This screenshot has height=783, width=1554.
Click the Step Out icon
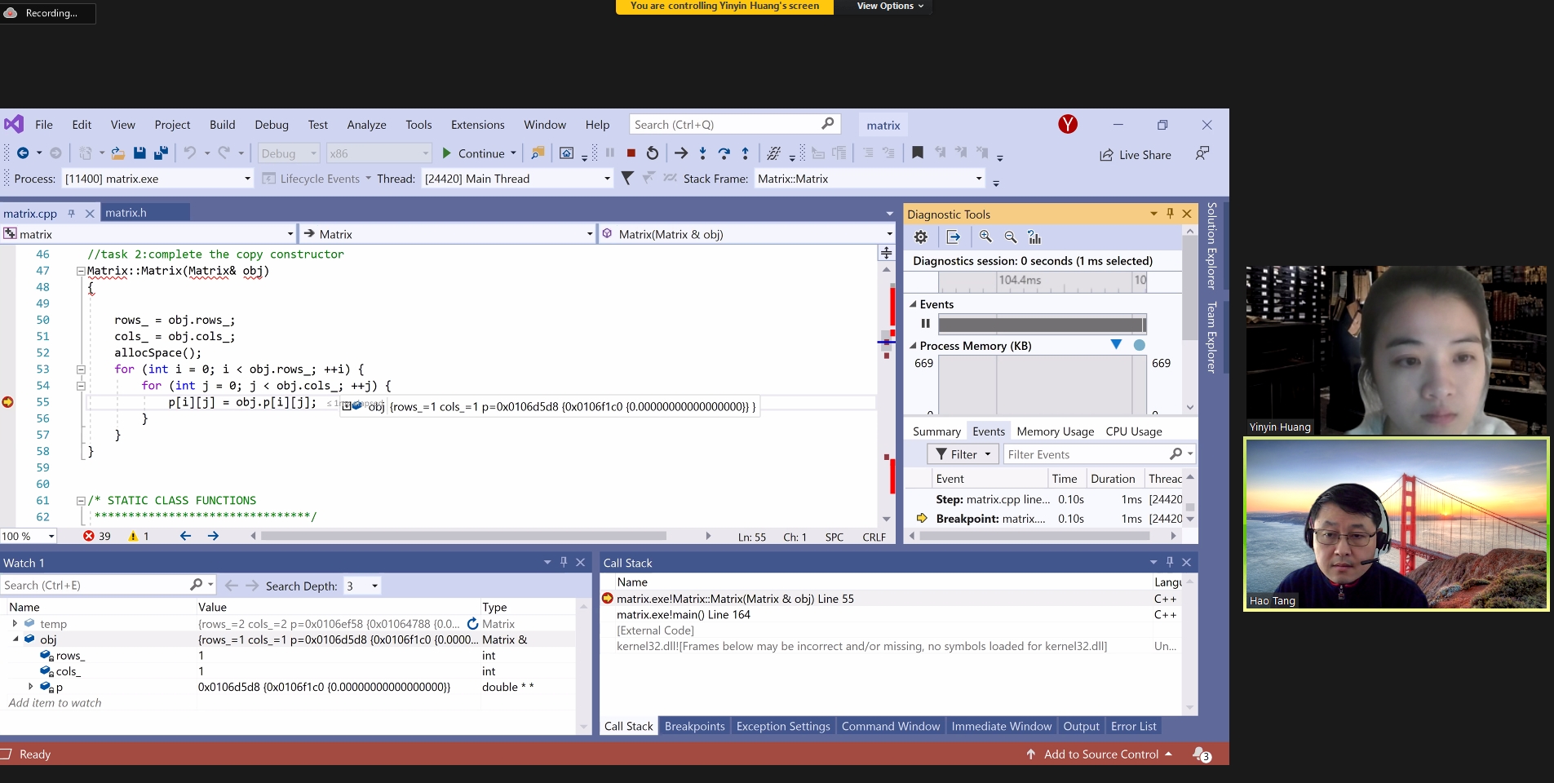click(745, 153)
